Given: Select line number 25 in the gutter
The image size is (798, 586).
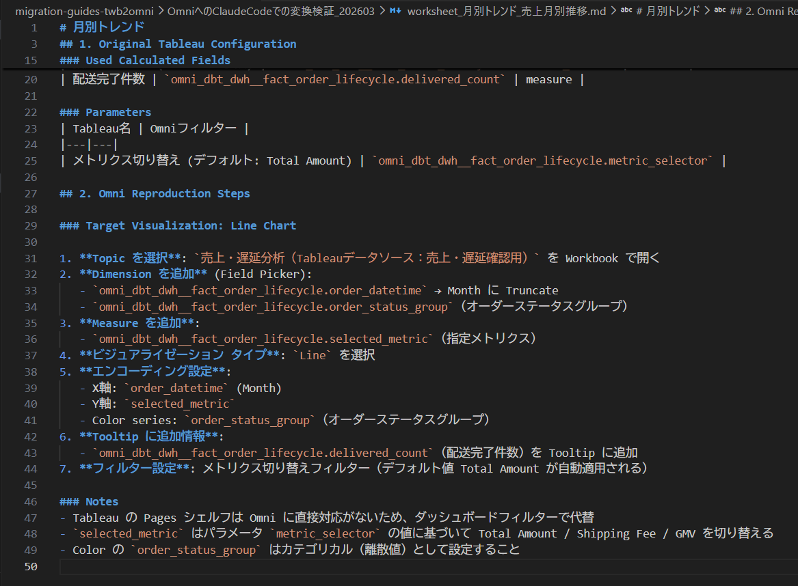Looking at the screenshot, I should [x=31, y=161].
